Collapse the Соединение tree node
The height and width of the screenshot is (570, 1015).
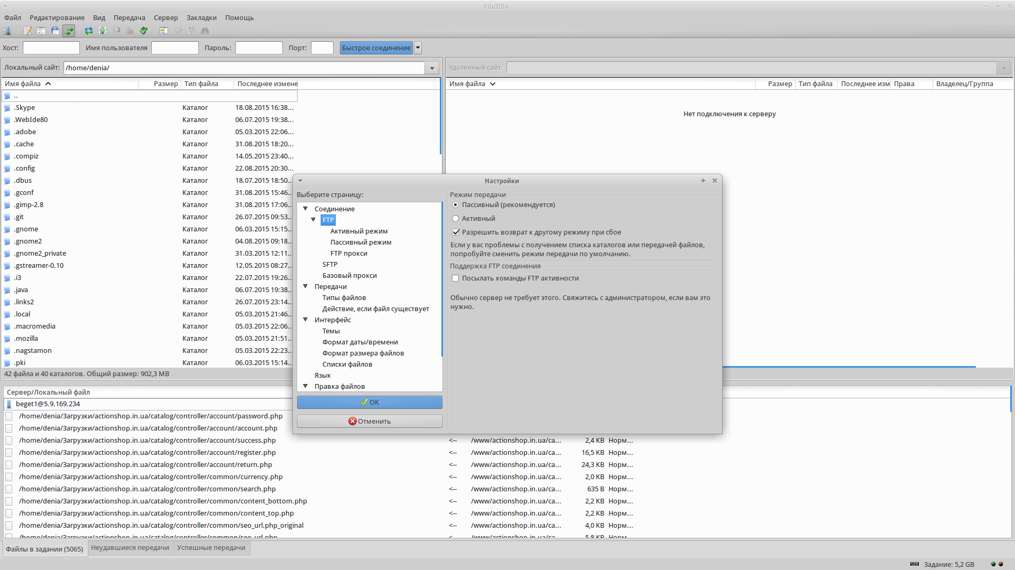pos(305,209)
